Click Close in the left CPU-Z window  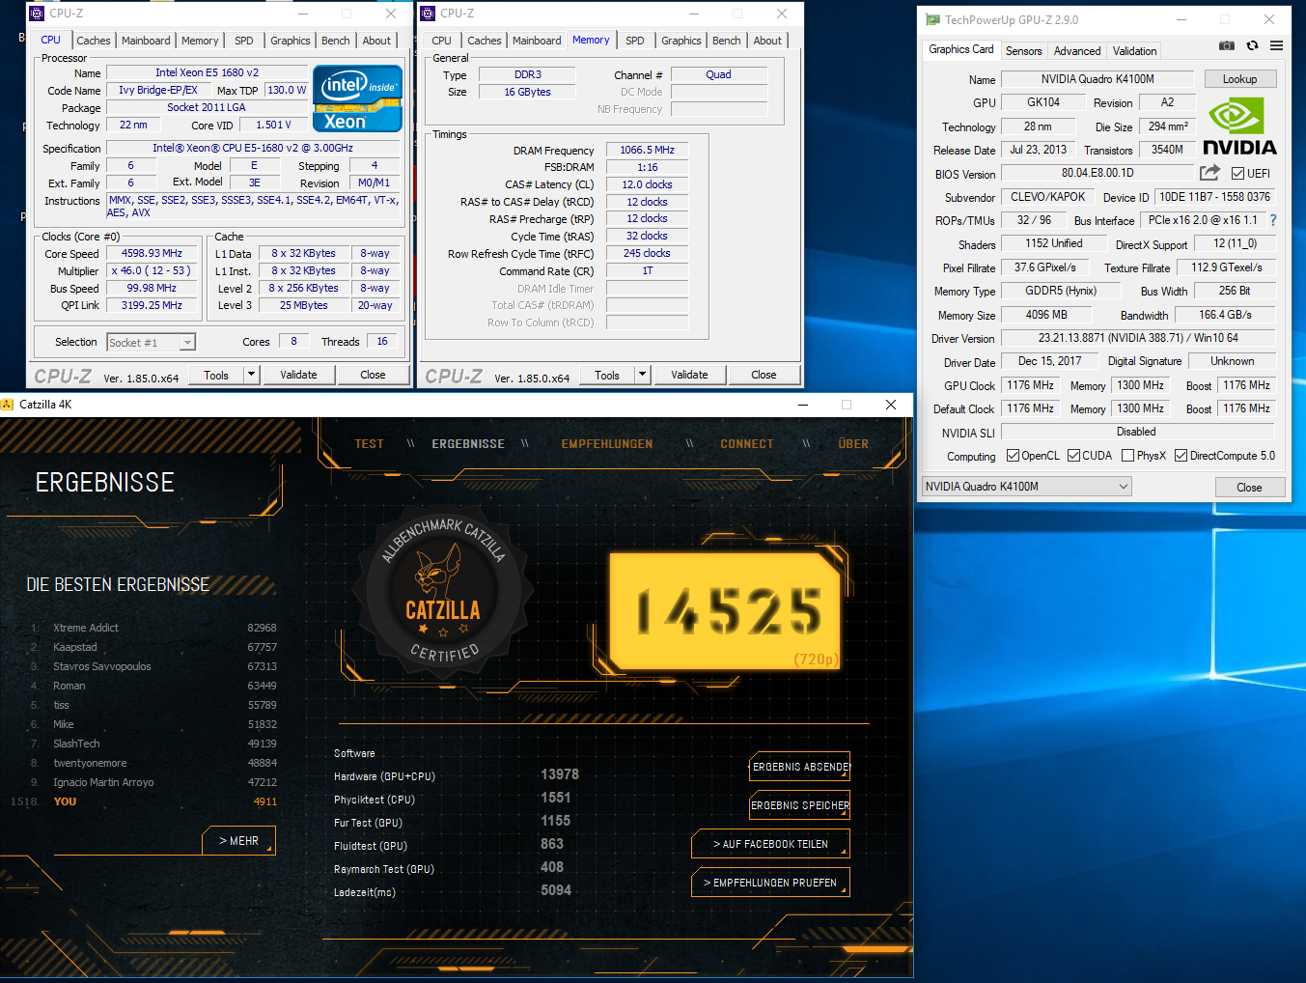click(x=373, y=375)
